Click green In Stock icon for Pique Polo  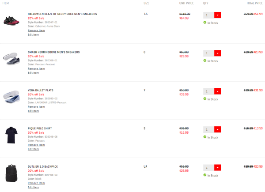pyautogui.click(x=205, y=137)
